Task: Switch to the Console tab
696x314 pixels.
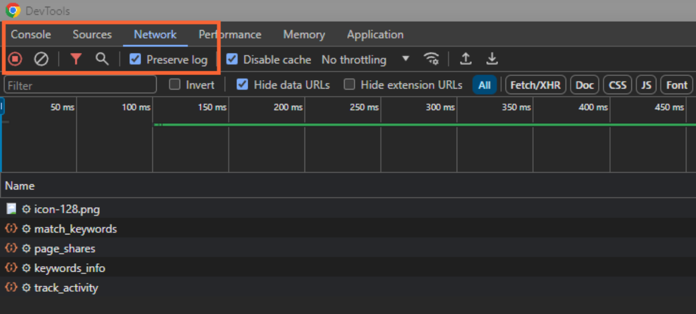Action: pyautogui.click(x=31, y=35)
